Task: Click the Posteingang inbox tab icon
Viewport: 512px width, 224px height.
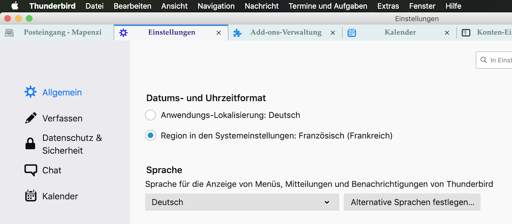Action: (x=9, y=32)
